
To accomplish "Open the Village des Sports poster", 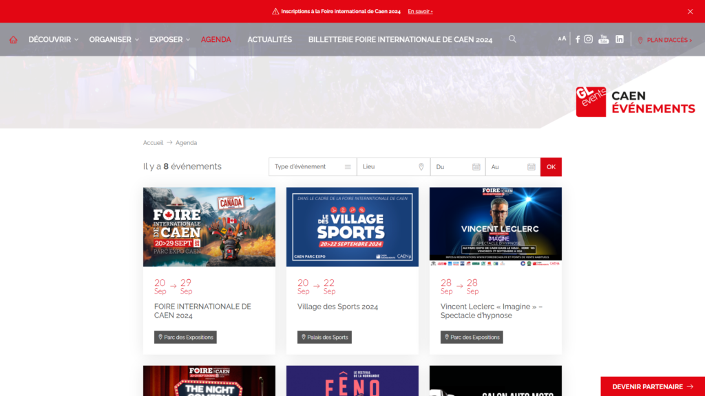I will 352,227.
